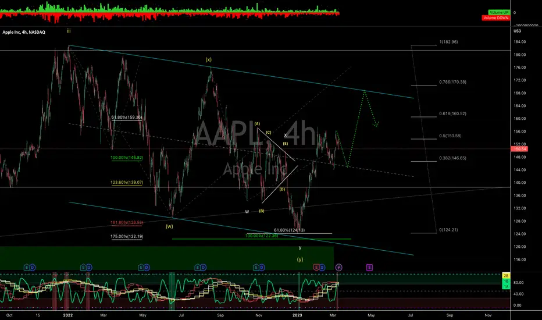The height and width of the screenshot is (320, 542).
Task: Click the 61.80%(159.36) extension label
Action: (x=127, y=118)
